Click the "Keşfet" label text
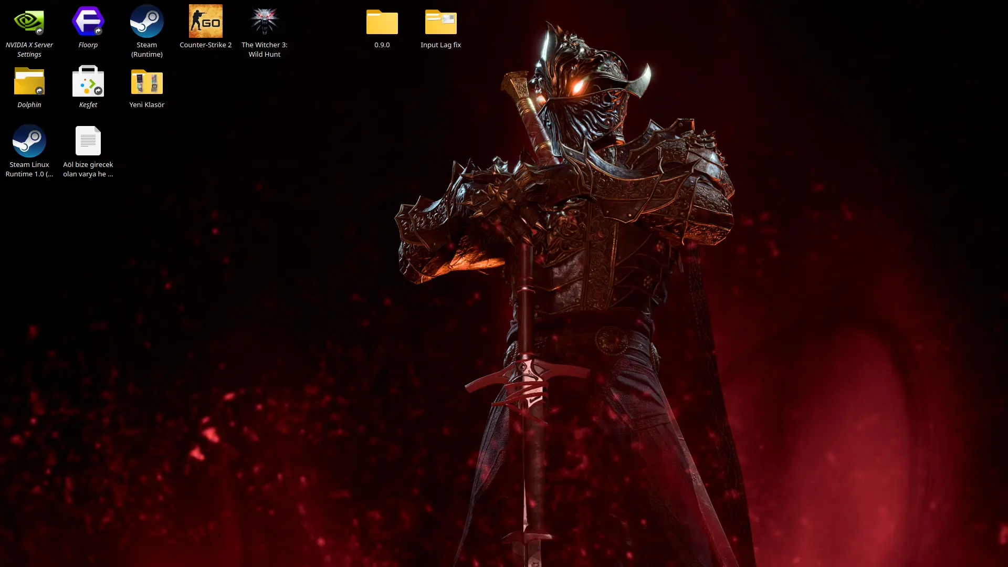The width and height of the screenshot is (1008, 567). pyautogui.click(x=88, y=105)
